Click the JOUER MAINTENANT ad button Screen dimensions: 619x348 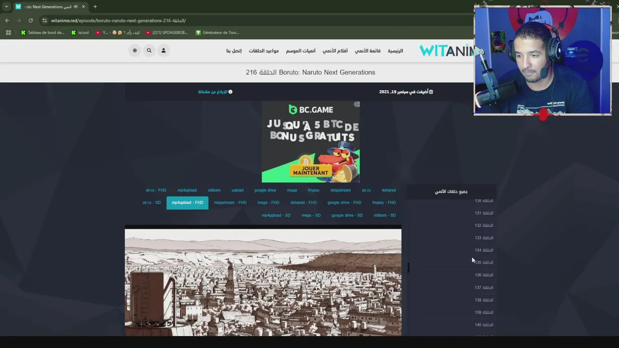[310, 171]
